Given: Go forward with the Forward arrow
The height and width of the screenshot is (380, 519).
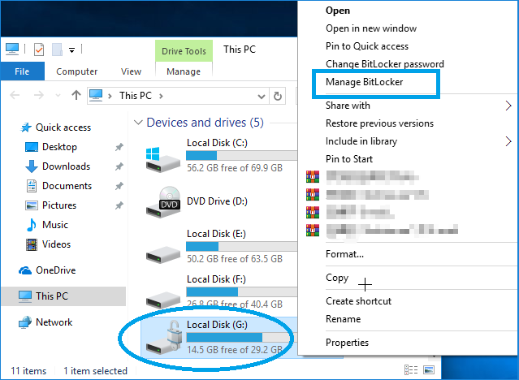Looking at the screenshot, I should click(39, 96).
